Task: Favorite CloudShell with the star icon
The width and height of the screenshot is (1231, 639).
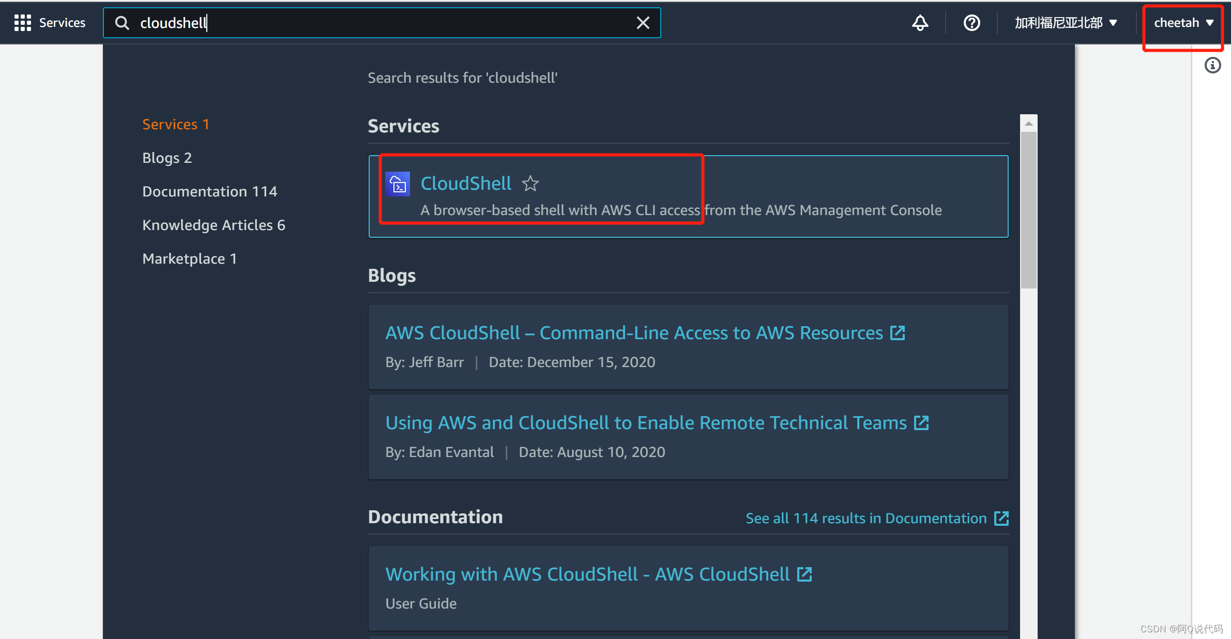Action: point(530,184)
